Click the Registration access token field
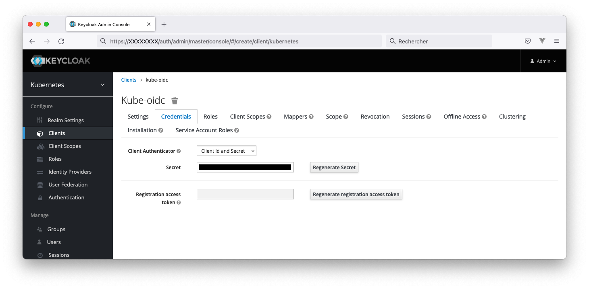 (x=245, y=195)
